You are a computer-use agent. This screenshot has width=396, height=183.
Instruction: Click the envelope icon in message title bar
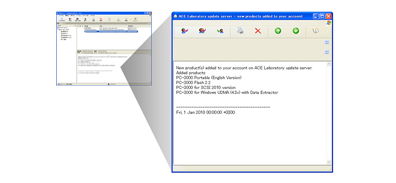click(175, 17)
